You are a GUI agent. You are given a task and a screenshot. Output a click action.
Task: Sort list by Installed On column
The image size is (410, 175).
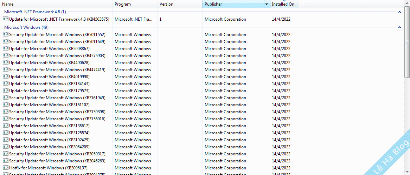pyautogui.click(x=284, y=4)
